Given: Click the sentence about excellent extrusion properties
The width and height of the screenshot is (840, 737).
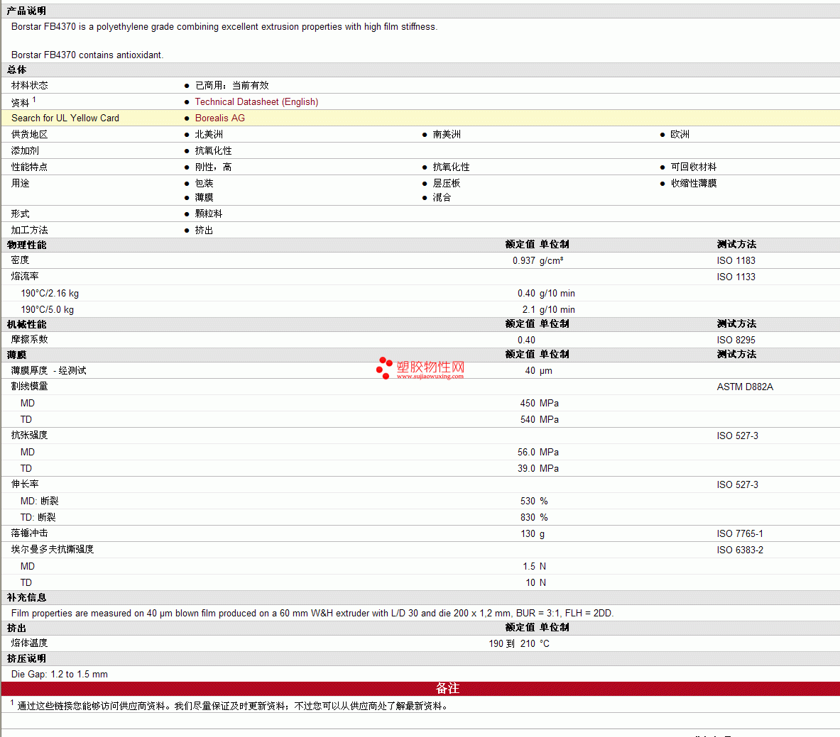Looking at the screenshot, I should tap(224, 27).
